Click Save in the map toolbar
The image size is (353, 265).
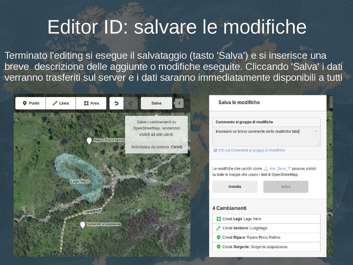[x=156, y=103]
